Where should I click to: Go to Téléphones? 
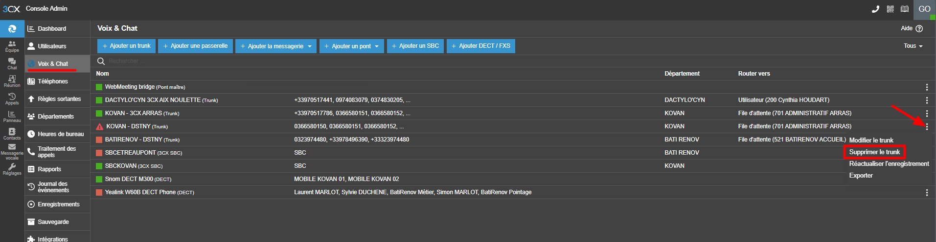point(57,81)
